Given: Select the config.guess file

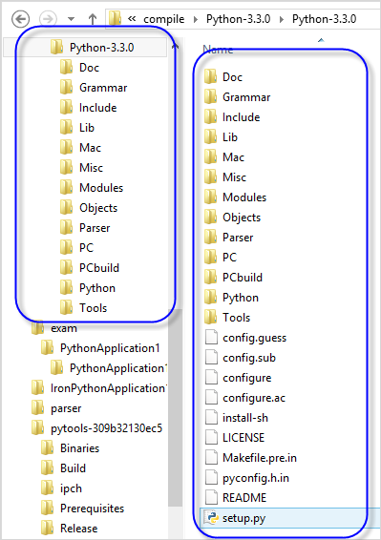Looking at the screenshot, I should tap(254, 338).
